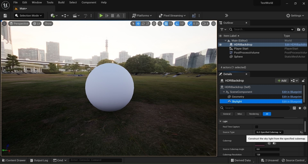Viewport: 308px width, 164px height.
Task: Click the Save current level icon
Action: [5, 16]
